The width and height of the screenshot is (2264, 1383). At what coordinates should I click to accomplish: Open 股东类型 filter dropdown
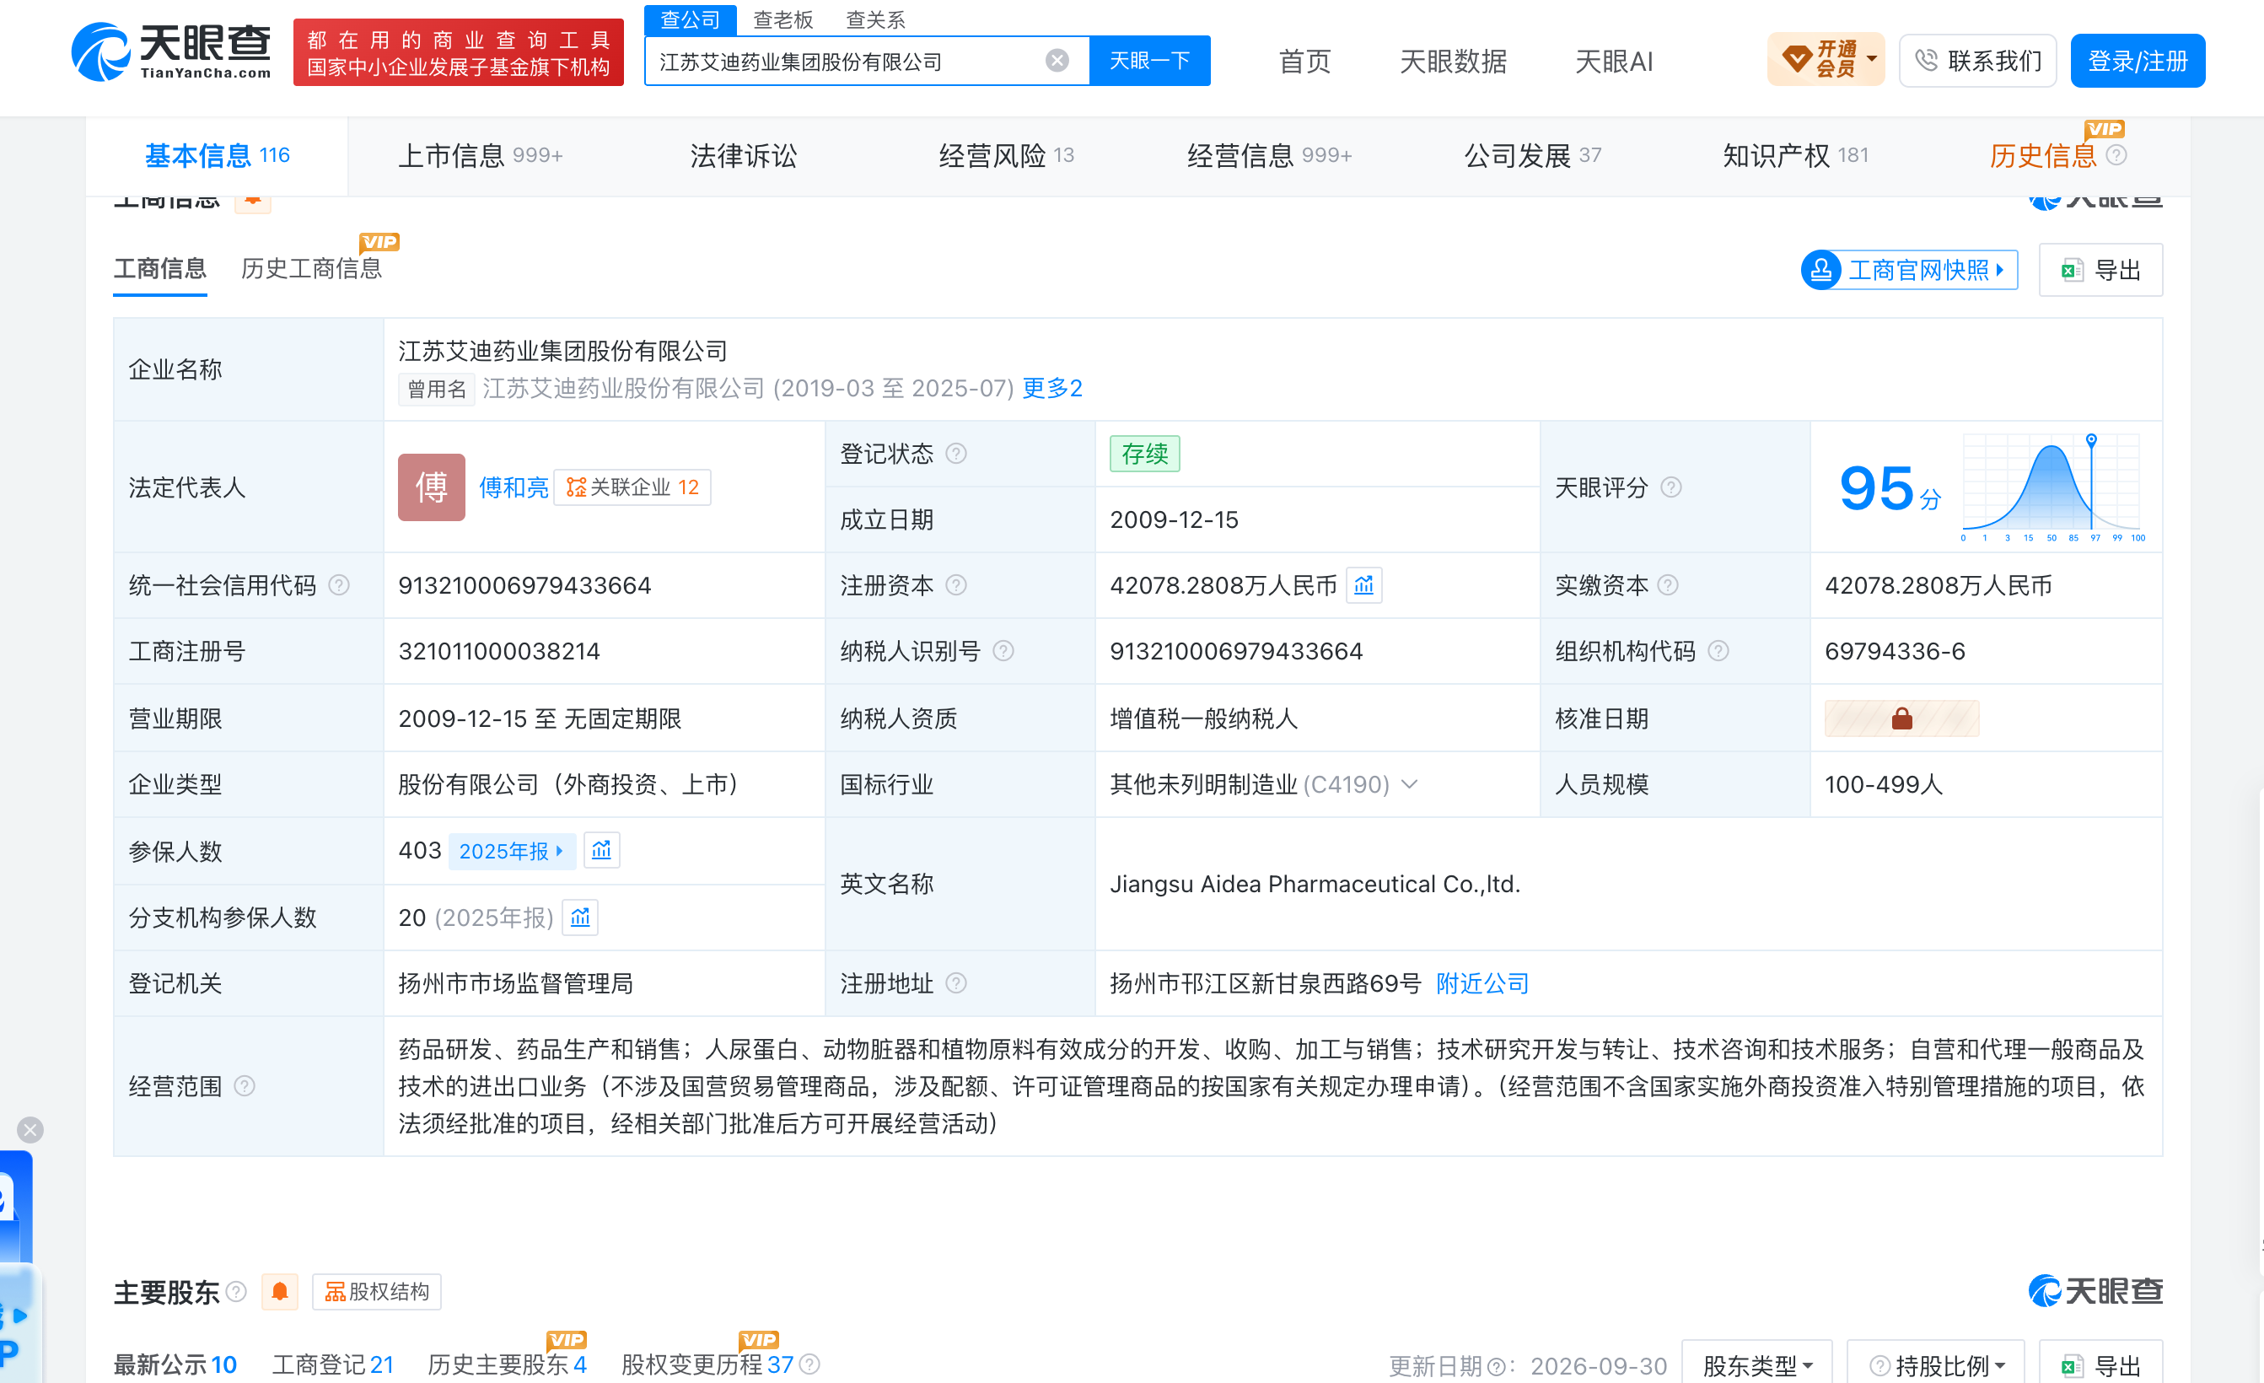[x=1756, y=1365]
